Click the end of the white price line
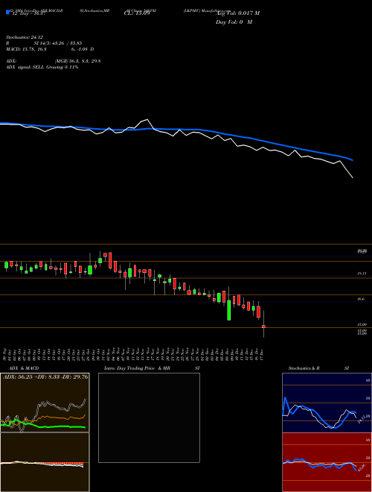The image size is (372, 492). pos(353,177)
